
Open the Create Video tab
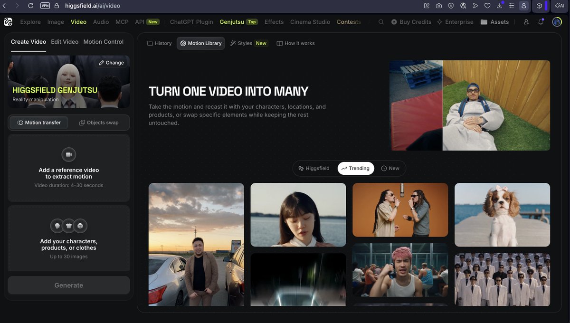click(x=28, y=42)
